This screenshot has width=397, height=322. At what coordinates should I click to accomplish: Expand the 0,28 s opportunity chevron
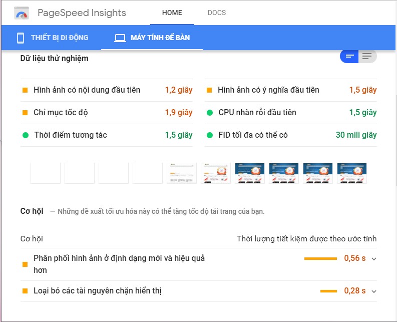(374, 291)
